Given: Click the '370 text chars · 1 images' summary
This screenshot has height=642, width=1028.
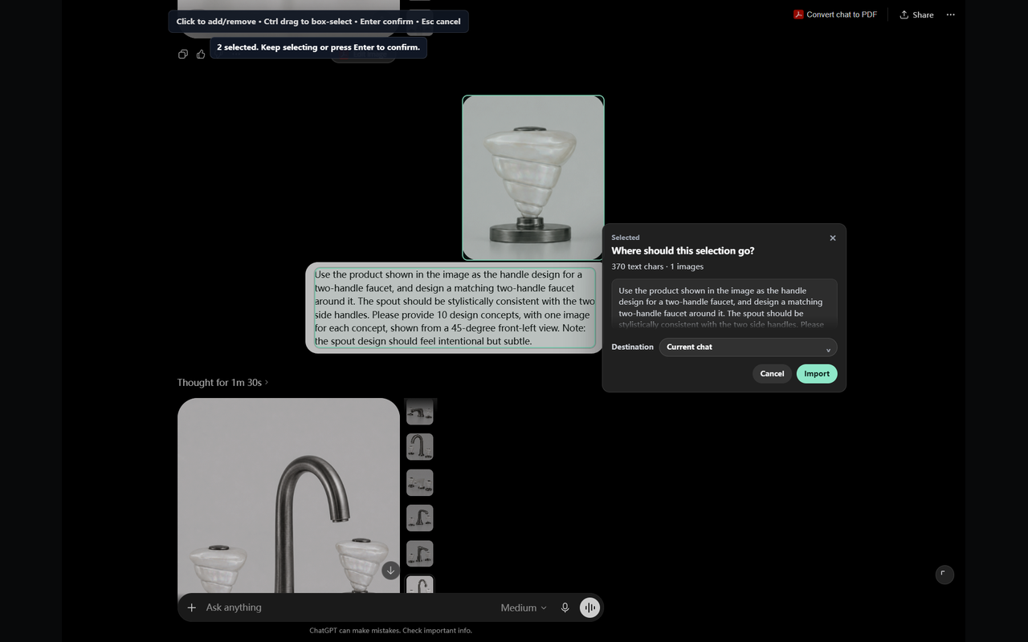Looking at the screenshot, I should point(657,266).
